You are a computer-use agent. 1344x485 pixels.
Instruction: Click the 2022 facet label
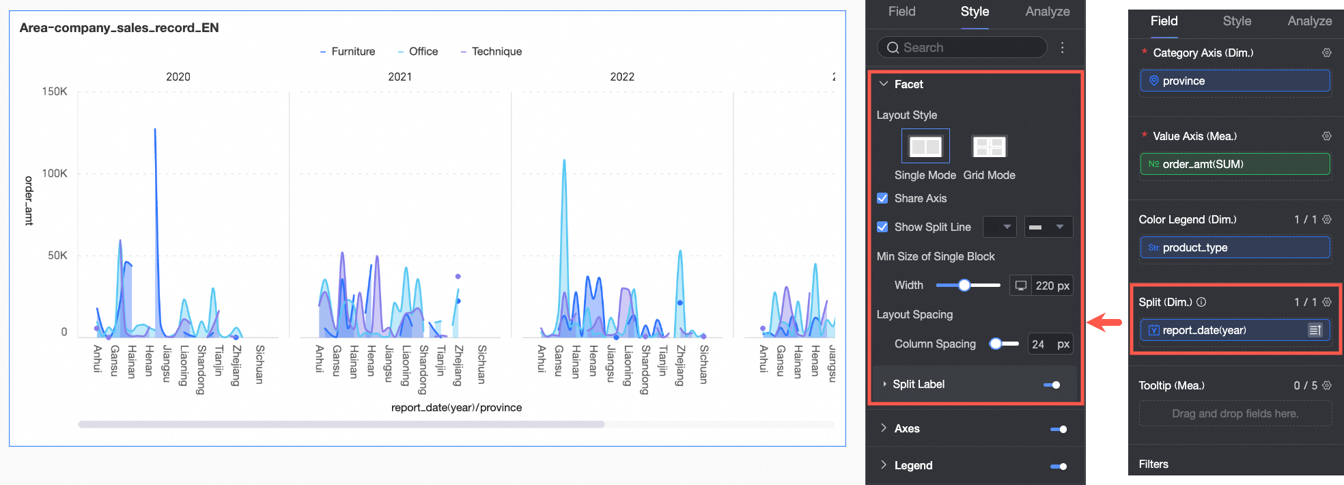coord(621,77)
